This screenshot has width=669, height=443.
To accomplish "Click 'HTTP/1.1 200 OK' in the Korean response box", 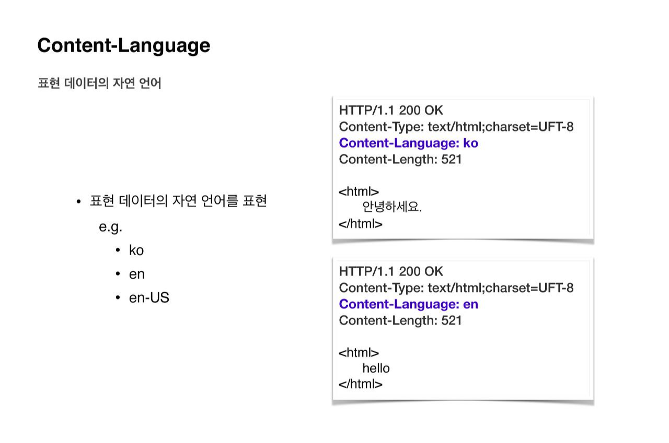I will click(391, 111).
